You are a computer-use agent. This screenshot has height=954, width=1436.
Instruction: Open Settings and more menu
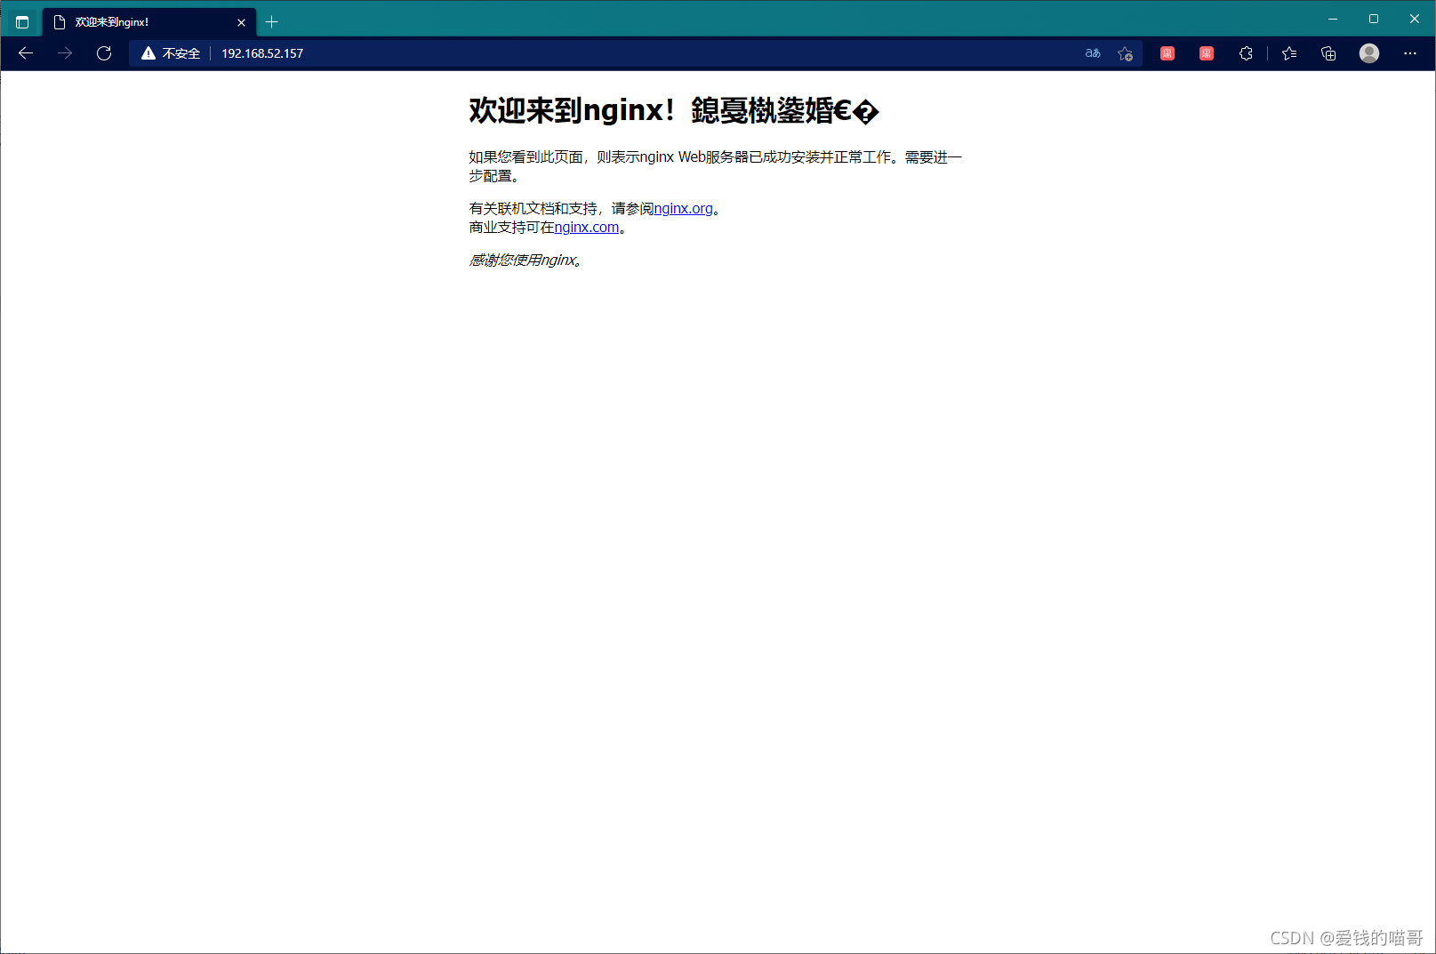pyautogui.click(x=1410, y=53)
